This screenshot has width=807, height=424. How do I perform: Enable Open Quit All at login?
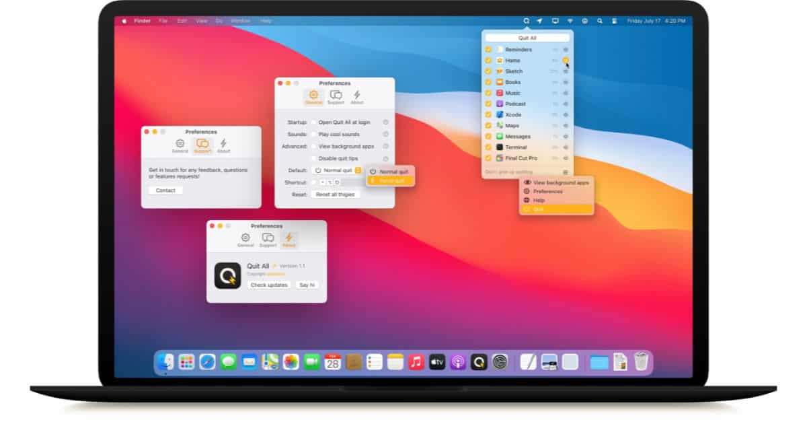coord(313,122)
